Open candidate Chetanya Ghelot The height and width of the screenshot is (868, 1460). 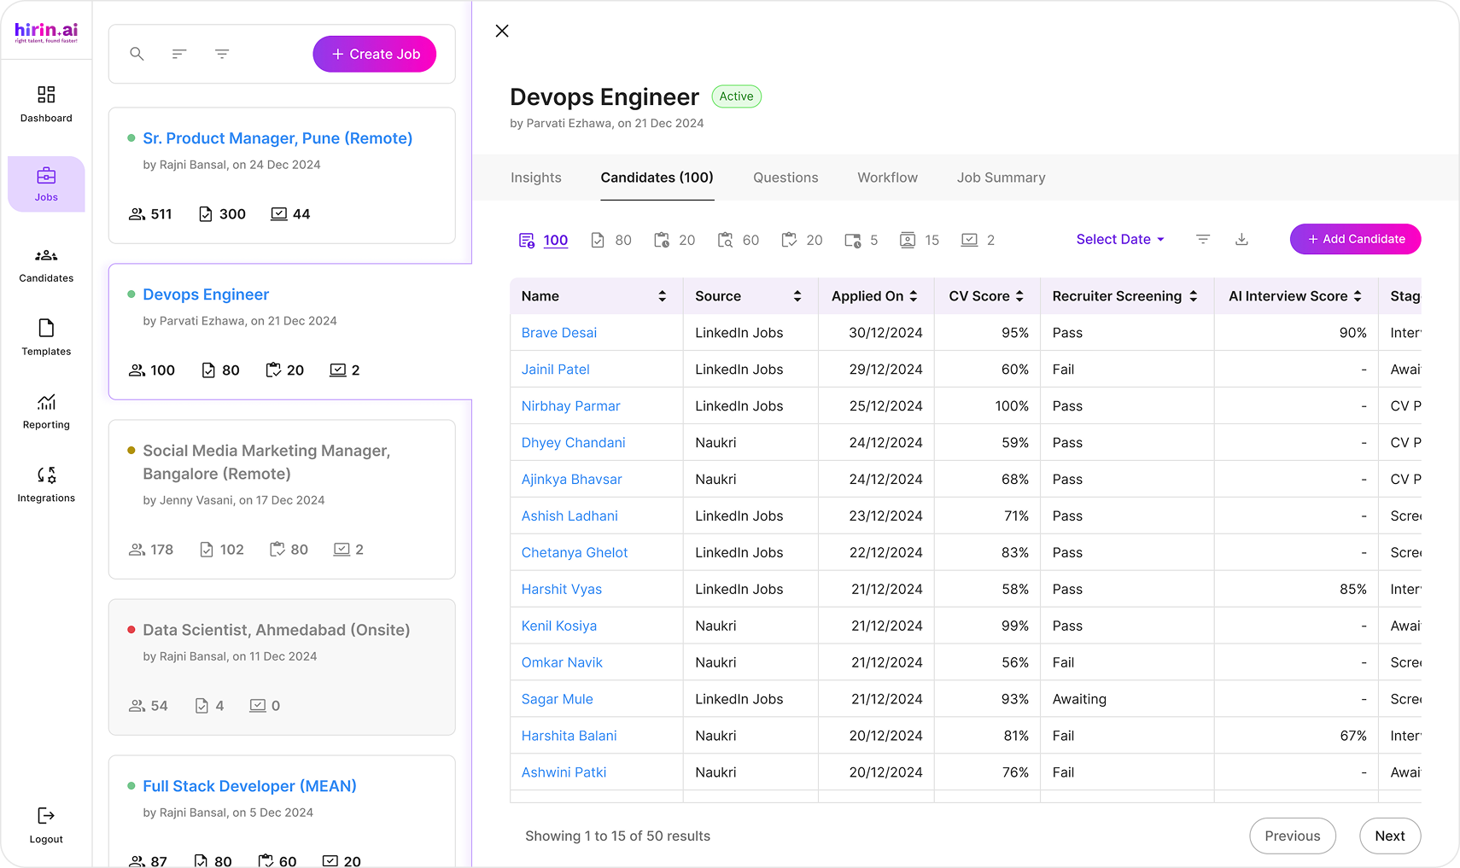click(575, 553)
